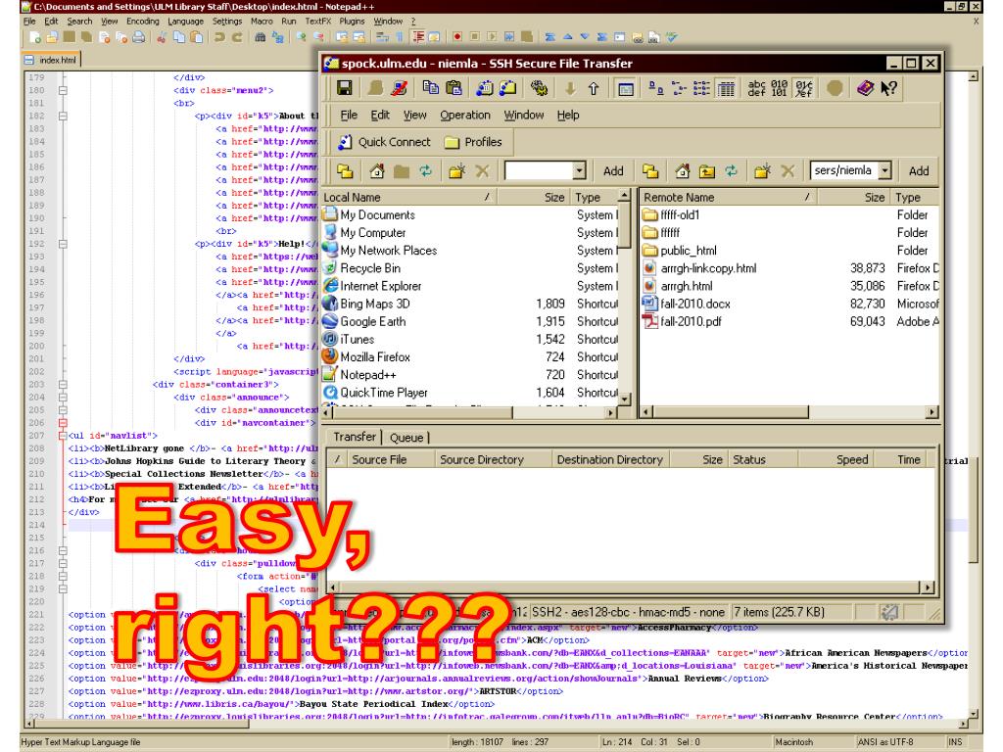
Task: Click Notepad++ Cut scissors icon
Action: (162, 37)
